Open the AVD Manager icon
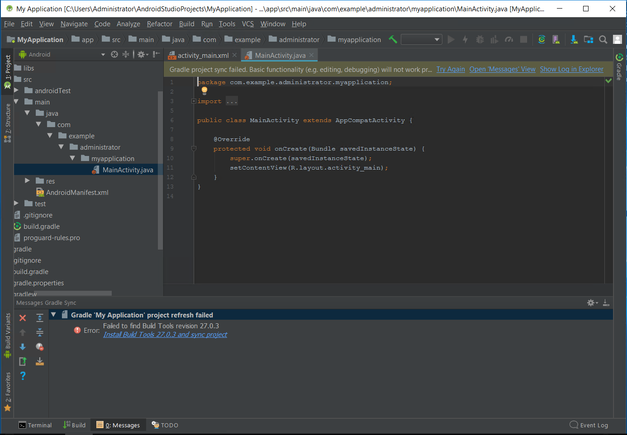Image resolution: width=627 pixels, height=435 pixels. 556,39
